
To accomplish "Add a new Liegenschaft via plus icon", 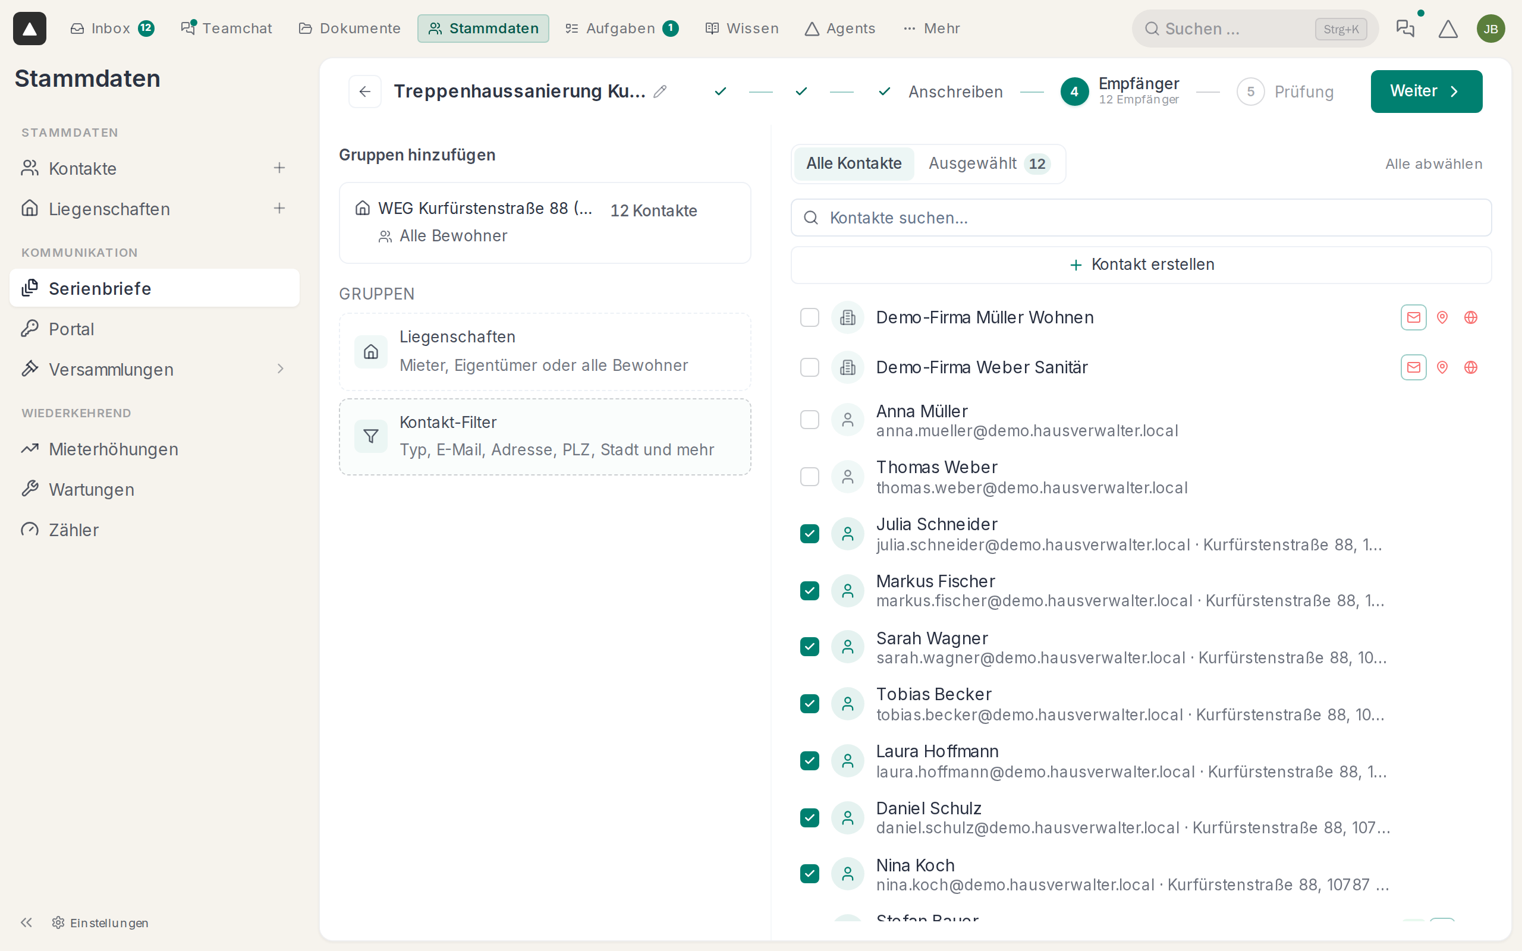I will tap(279, 208).
